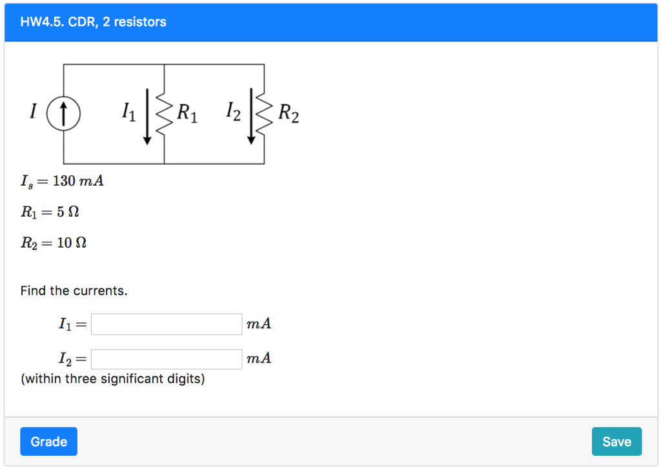Click the mA unit label beside I1 field

click(x=258, y=324)
